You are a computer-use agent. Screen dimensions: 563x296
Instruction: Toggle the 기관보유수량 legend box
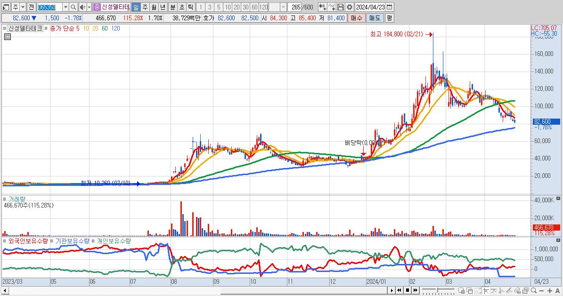point(52,241)
